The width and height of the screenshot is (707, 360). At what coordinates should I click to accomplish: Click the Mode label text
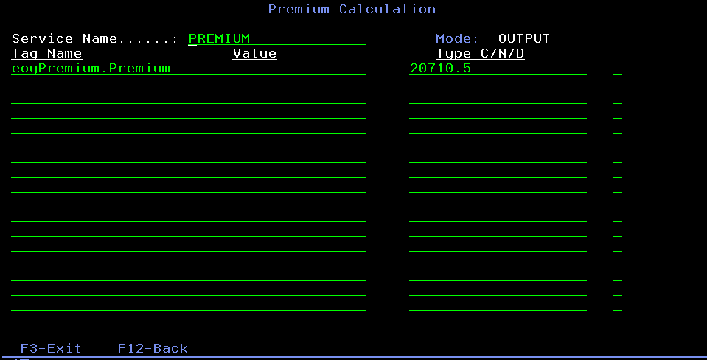click(x=457, y=39)
